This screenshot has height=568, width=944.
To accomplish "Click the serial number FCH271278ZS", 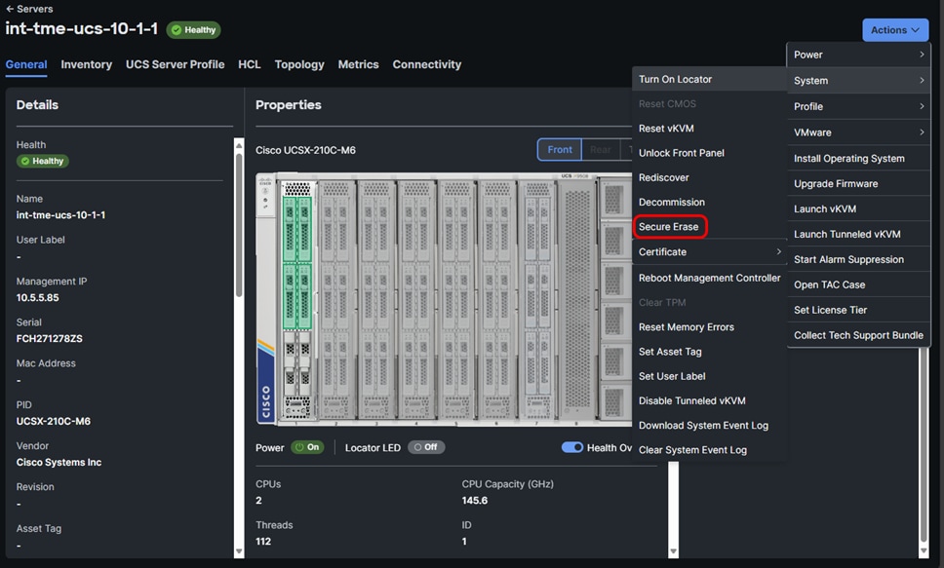I will click(50, 339).
